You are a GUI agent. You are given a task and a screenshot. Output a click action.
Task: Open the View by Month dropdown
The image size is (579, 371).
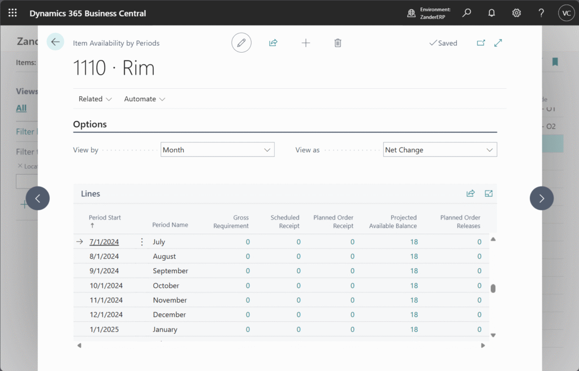click(x=218, y=150)
